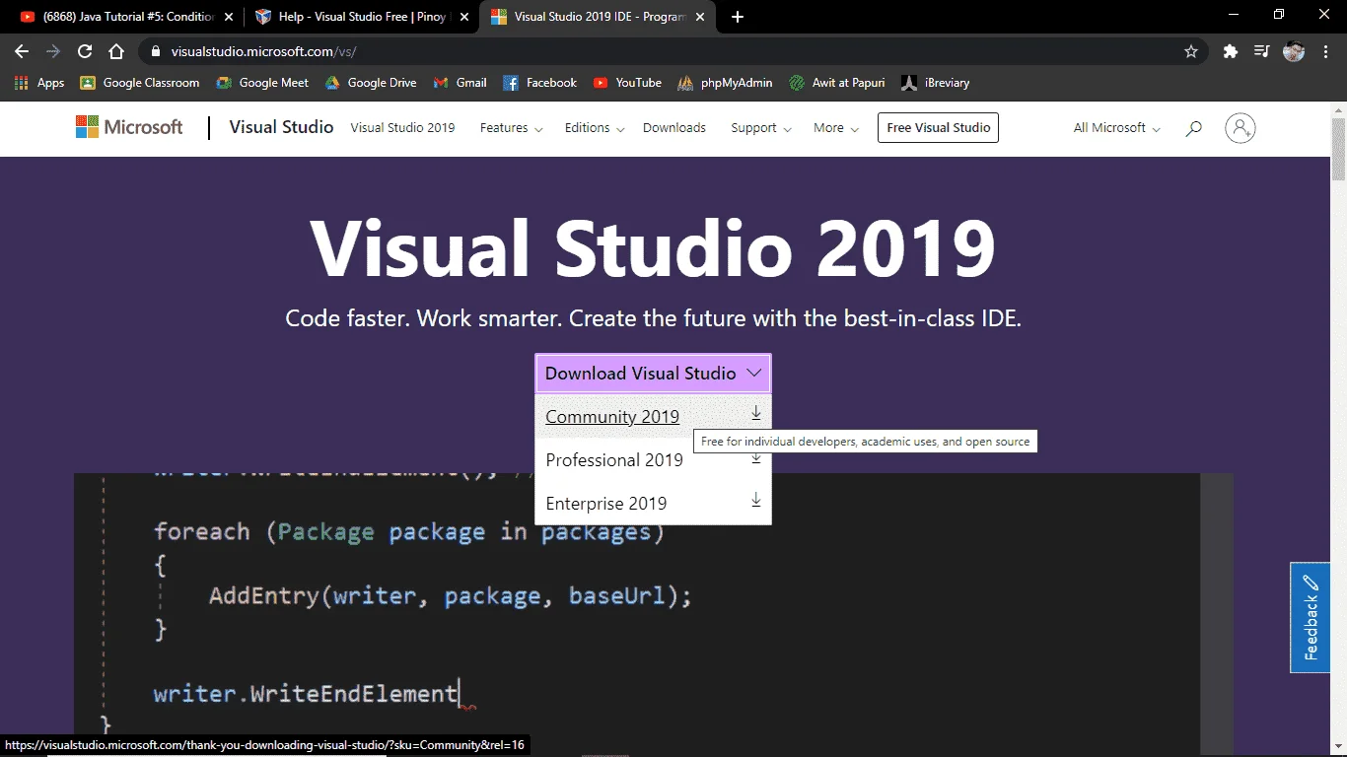
Task: Open the Google Classroom bookmark
Action: (x=140, y=83)
